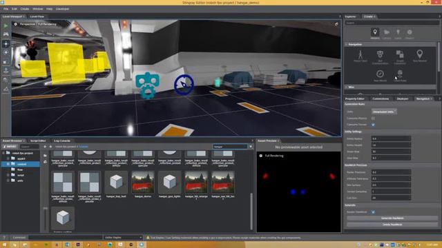Click the Cell Size input field
This screenshot has width=442, height=248.
391,198
